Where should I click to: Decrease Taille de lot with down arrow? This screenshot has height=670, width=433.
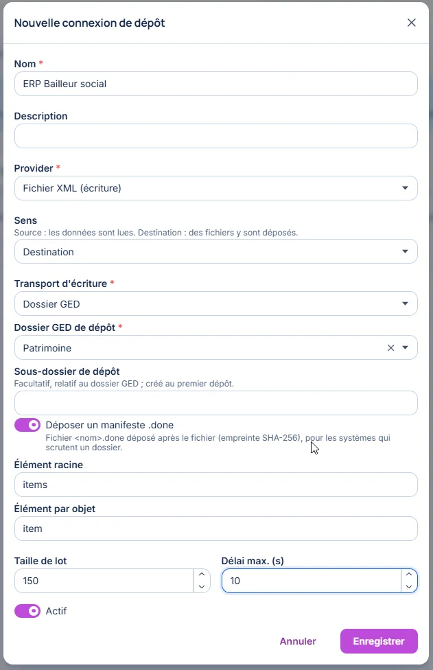point(202,587)
